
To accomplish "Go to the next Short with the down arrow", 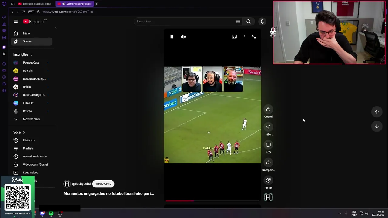I will pyautogui.click(x=377, y=126).
